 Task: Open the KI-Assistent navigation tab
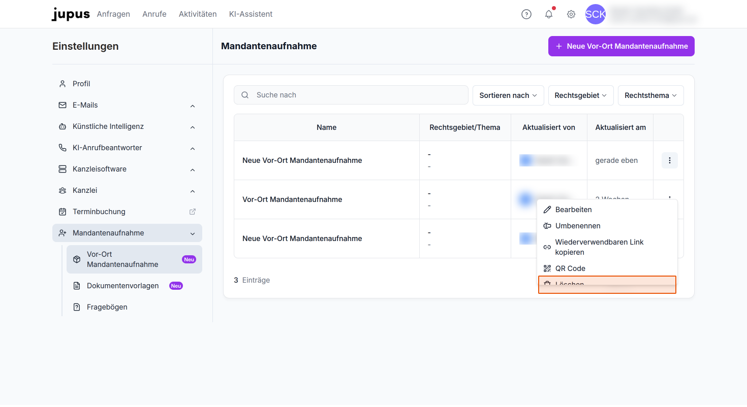[251, 14]
